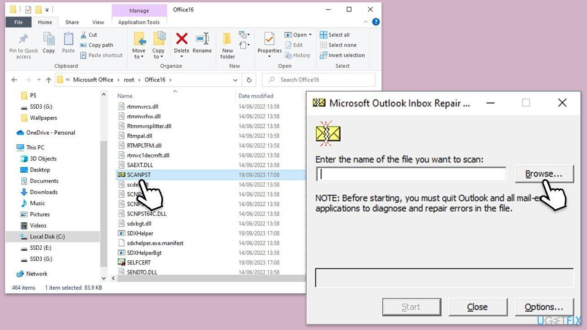Open the Recent locations dropdown arrow

click(39, 80)
